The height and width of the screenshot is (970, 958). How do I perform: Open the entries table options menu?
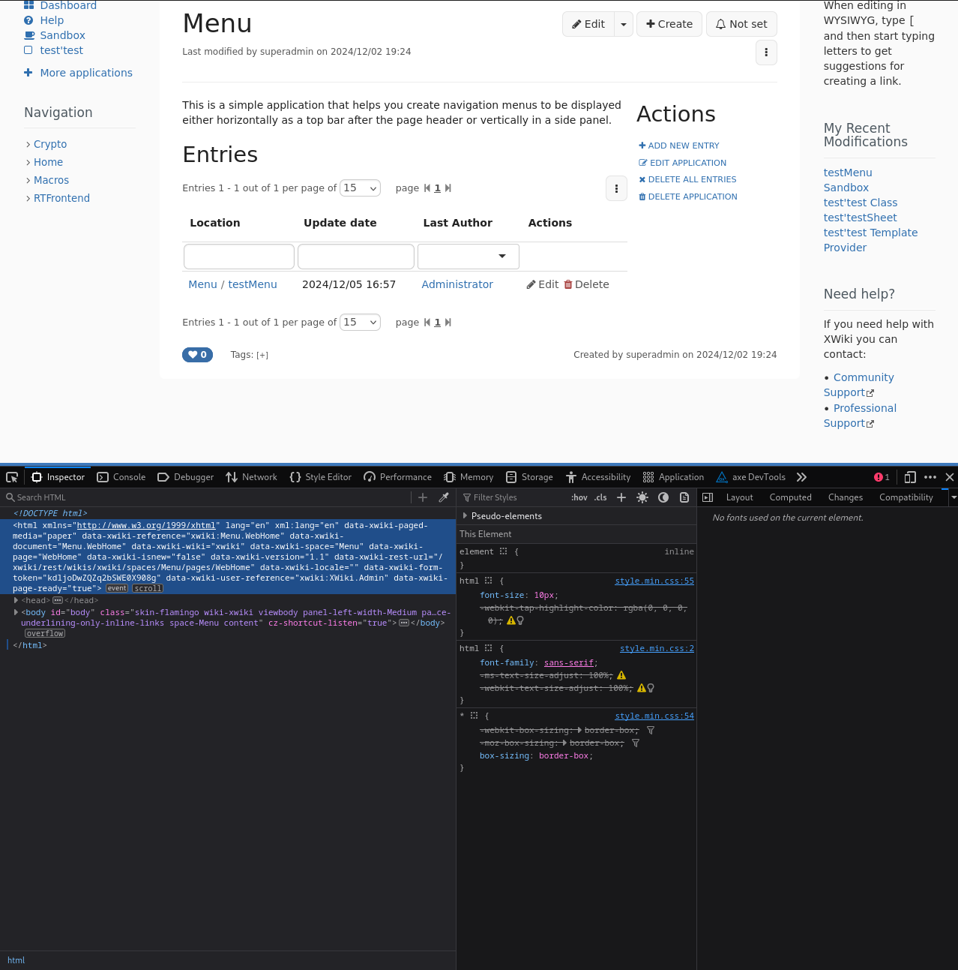[x=616, y=188]
